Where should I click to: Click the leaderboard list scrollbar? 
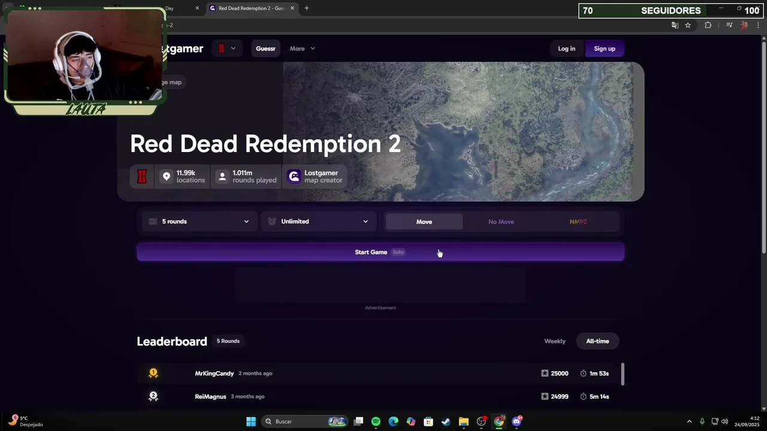point(623,374)
